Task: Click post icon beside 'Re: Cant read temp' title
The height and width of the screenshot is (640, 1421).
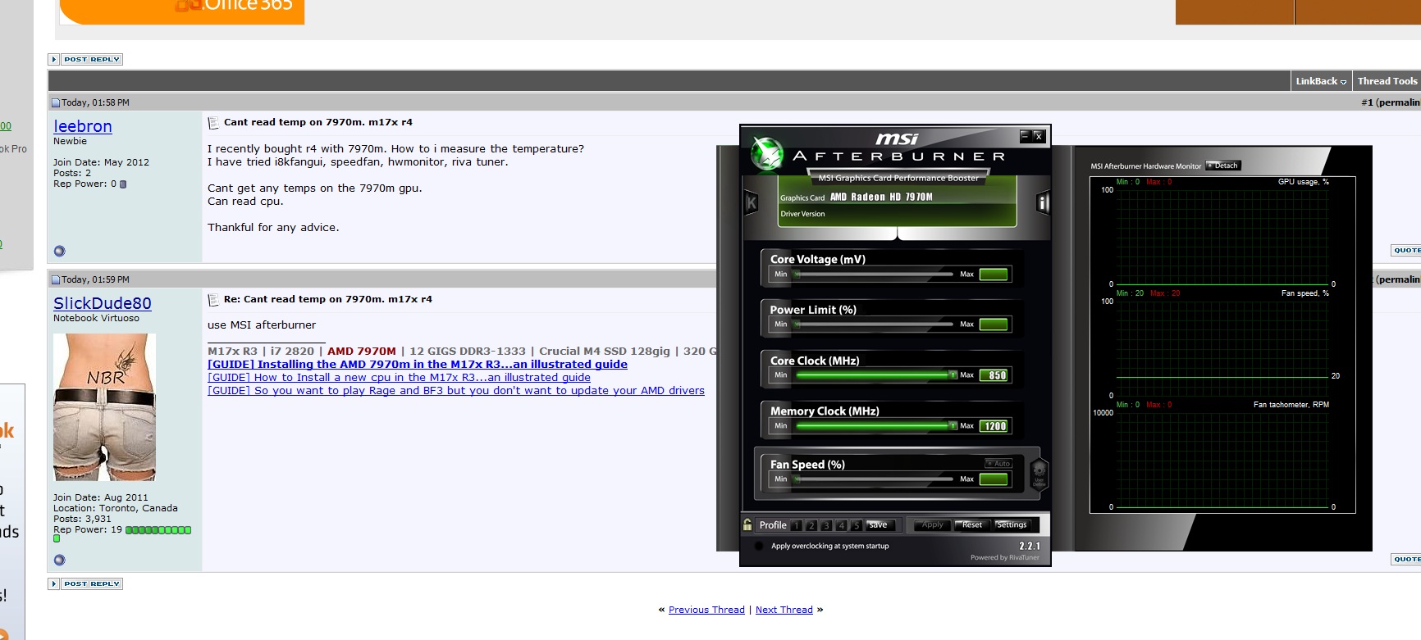Action: click(x=213, y=300)
